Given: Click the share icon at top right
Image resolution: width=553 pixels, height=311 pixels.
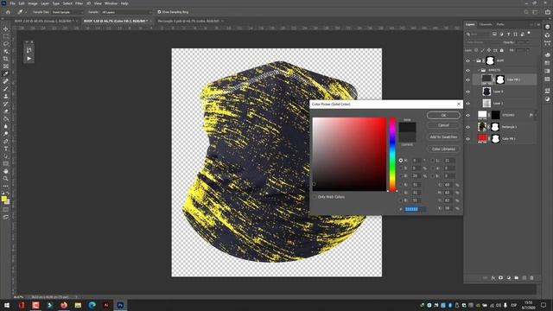Looking at the screenshot, I should click(547, 12).
